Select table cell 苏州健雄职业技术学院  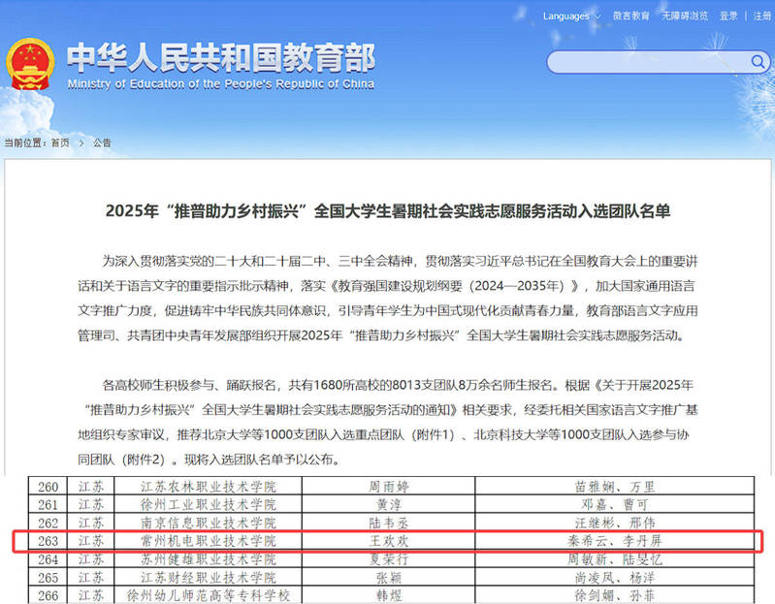209,559
